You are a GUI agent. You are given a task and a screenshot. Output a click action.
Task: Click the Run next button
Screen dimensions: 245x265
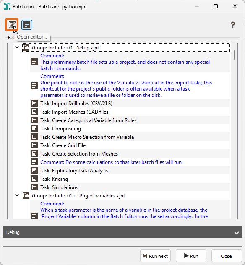click(x=155, y=256)
